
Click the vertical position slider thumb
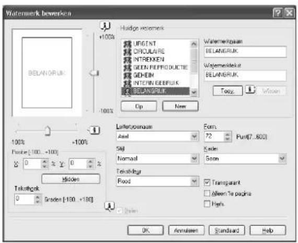[94, 73]
